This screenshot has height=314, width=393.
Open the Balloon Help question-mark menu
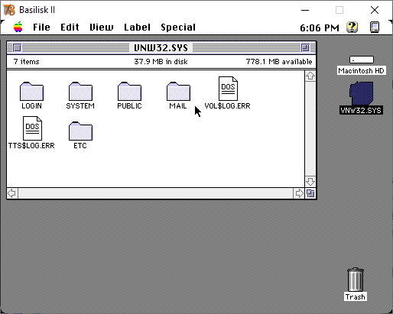pos(352,27)
